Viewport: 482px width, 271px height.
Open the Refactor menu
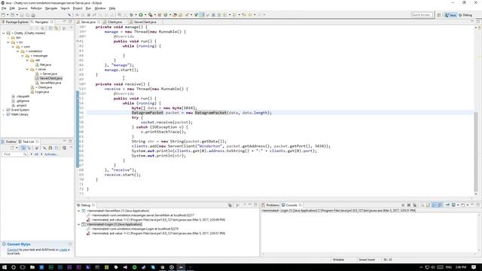[x=36, y=8]
